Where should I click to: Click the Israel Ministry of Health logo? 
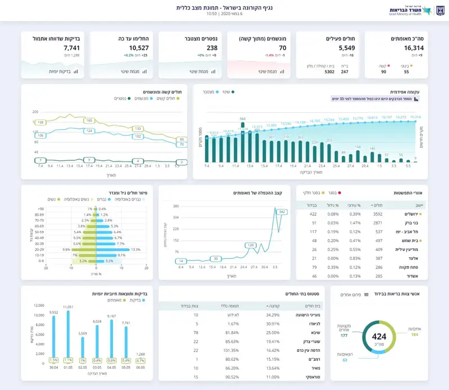point(410,11)
